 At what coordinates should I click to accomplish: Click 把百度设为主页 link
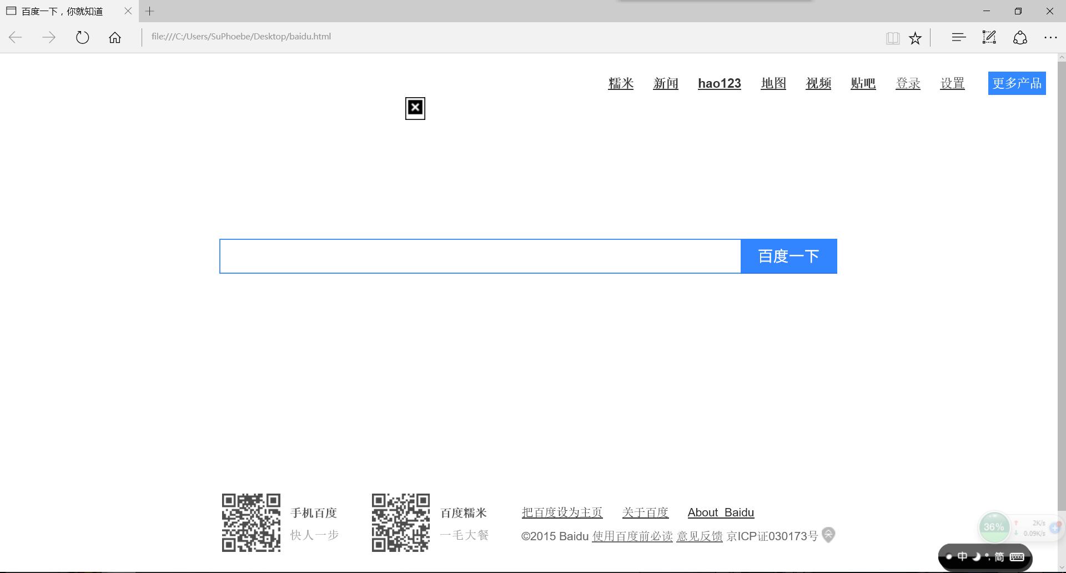click(562, 512)
